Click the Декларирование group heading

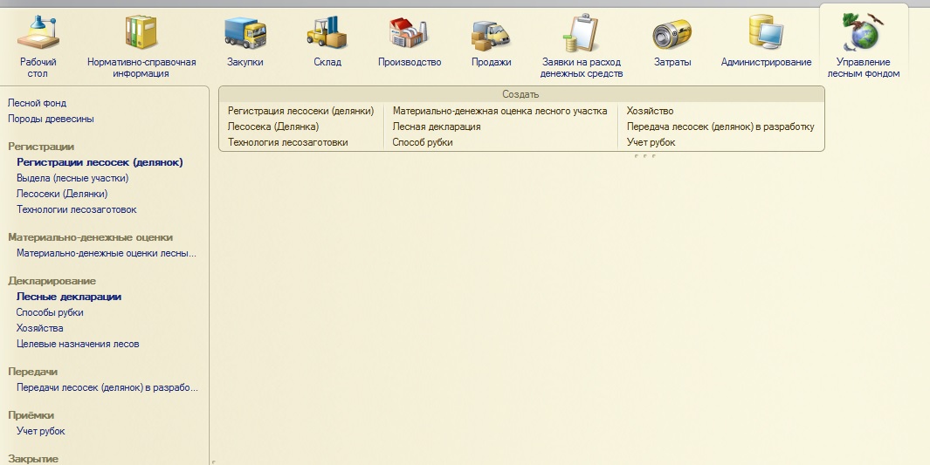tap(52, 281)
